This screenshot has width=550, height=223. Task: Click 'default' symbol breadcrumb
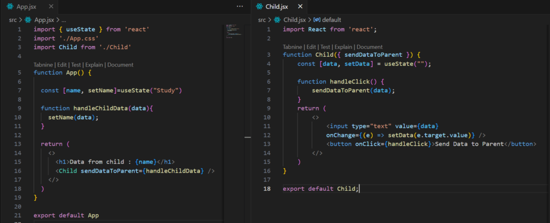tap(331, 20)
